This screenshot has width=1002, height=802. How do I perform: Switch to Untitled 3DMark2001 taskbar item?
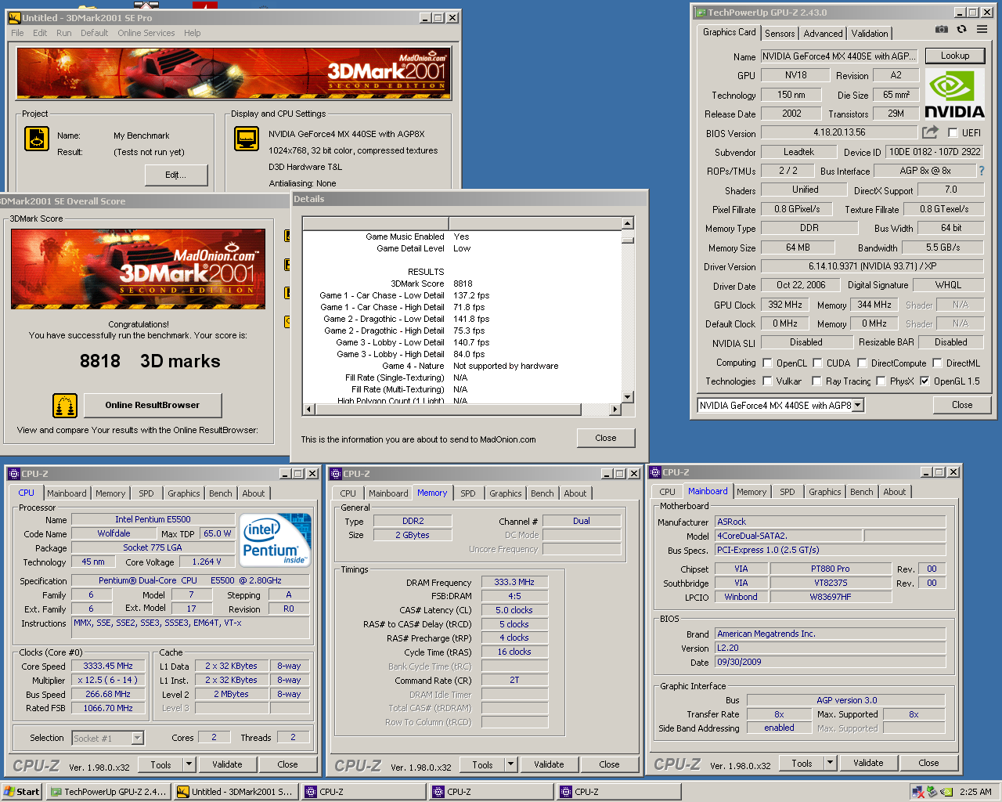pyautogui.click(x=236, y=792)
